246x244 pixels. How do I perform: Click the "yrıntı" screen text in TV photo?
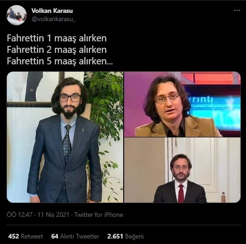tap(201, 100)
